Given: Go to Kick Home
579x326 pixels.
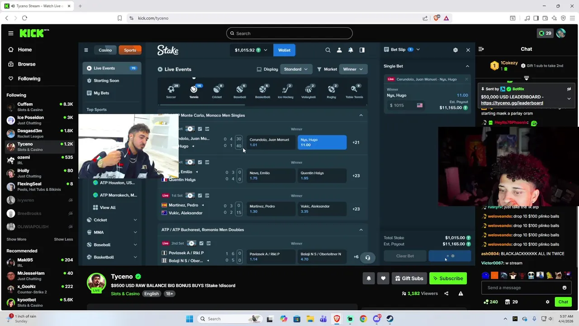Looking at the screenshot, I should tap(20, 50).
